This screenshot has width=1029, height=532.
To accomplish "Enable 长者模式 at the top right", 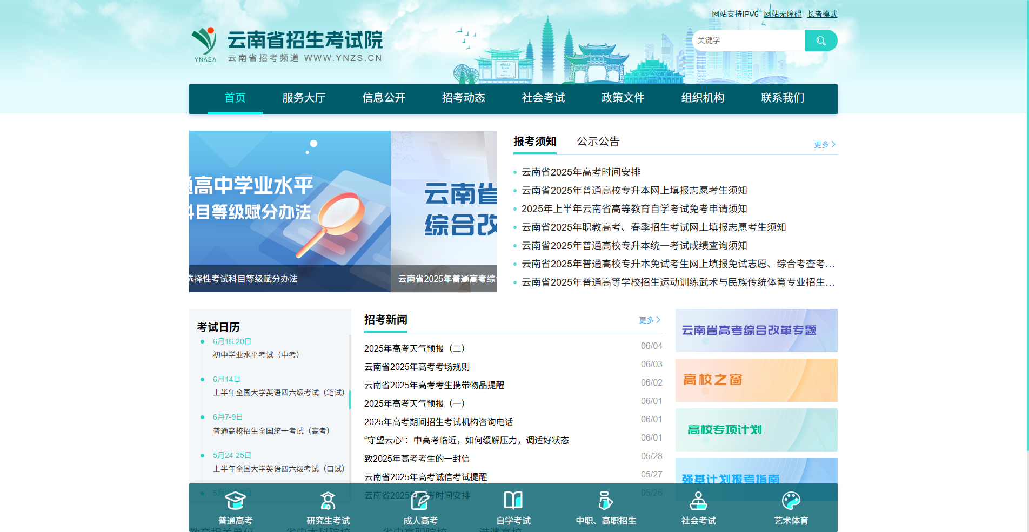I will pos(821,14).
